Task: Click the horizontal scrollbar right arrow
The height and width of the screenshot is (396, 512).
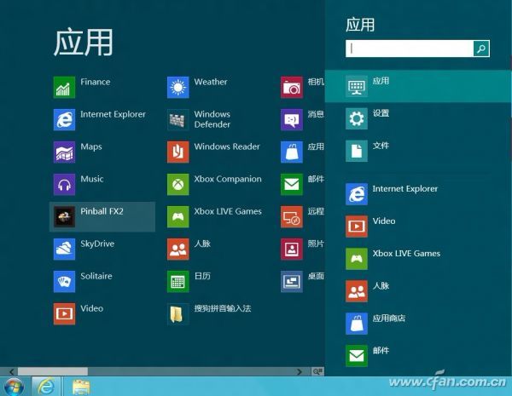Action: [300, 371]
